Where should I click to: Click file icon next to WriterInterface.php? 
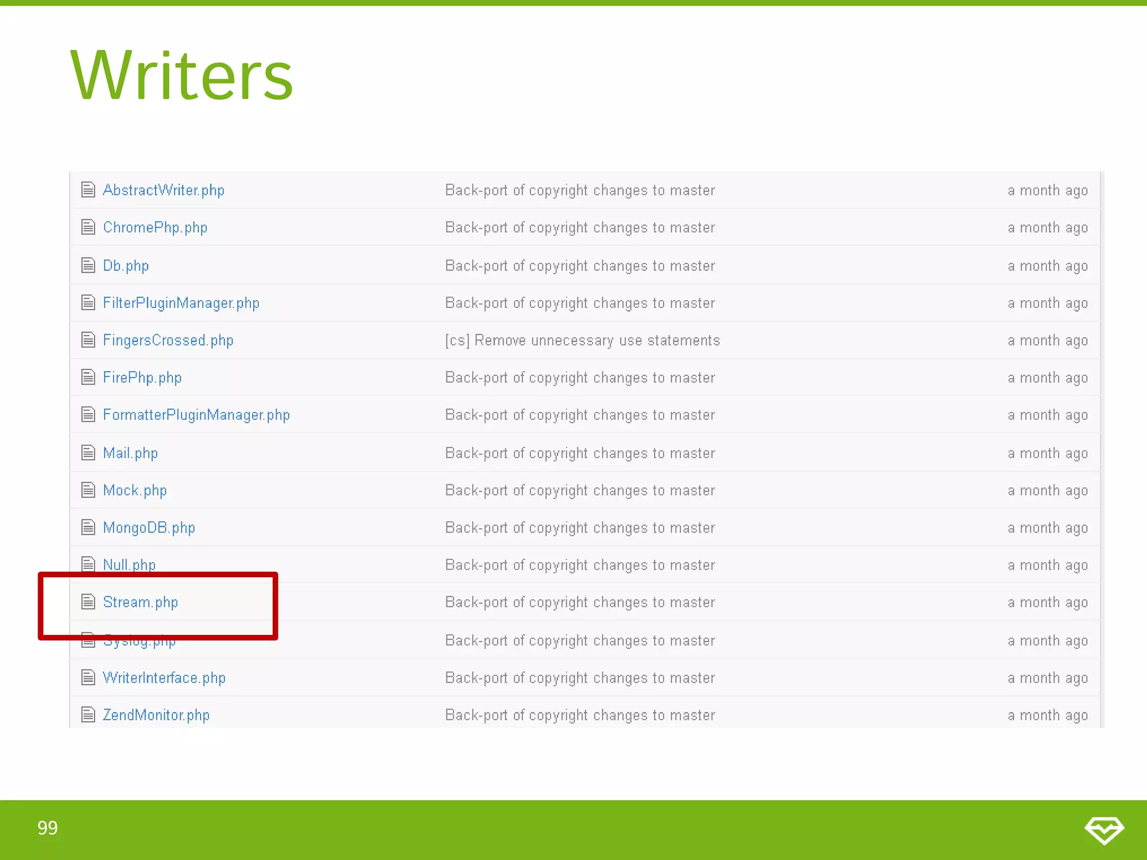pos(88,677)
